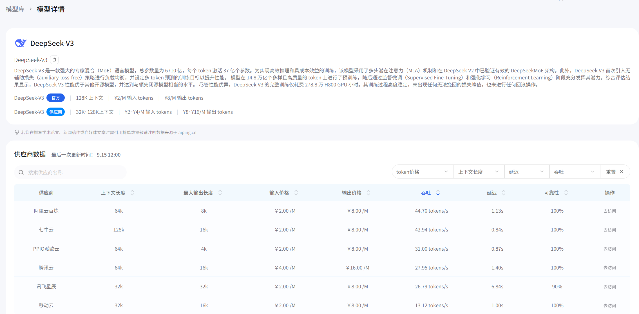Sort by max output length column
The image size is (639, 314).
pyautogui.click(x=220, y=193)
